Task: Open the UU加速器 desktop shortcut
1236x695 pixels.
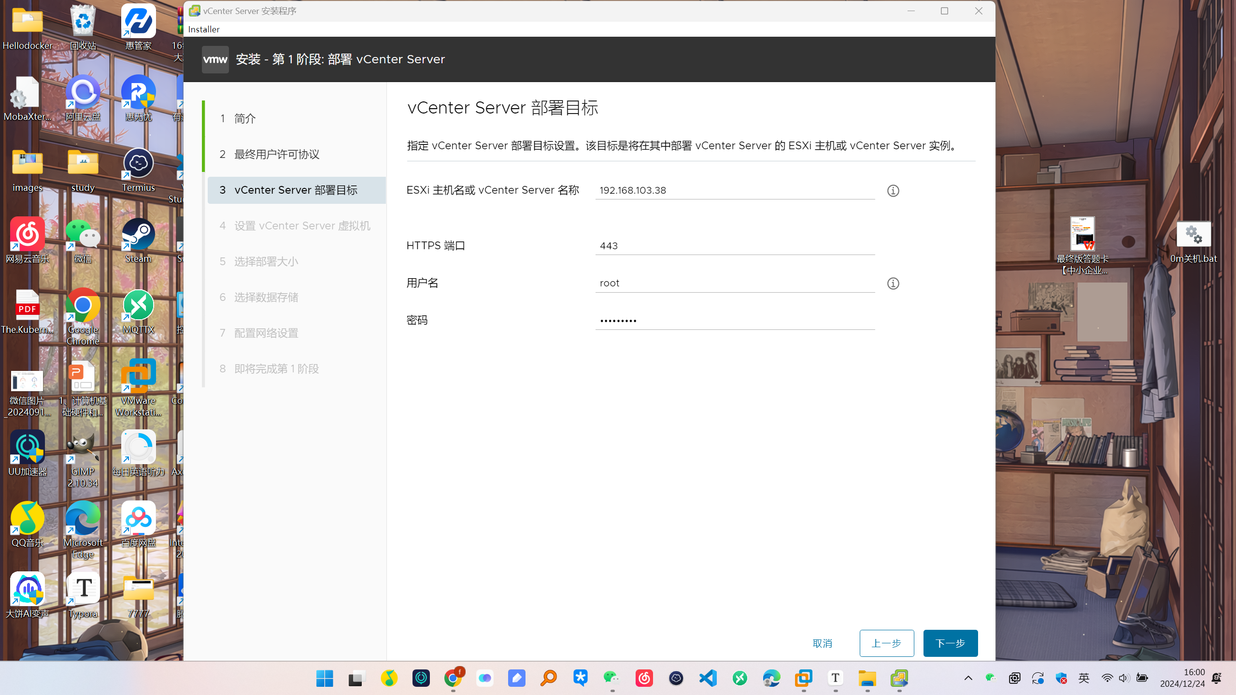Action: pyautogui.click(x=28, y=454)
